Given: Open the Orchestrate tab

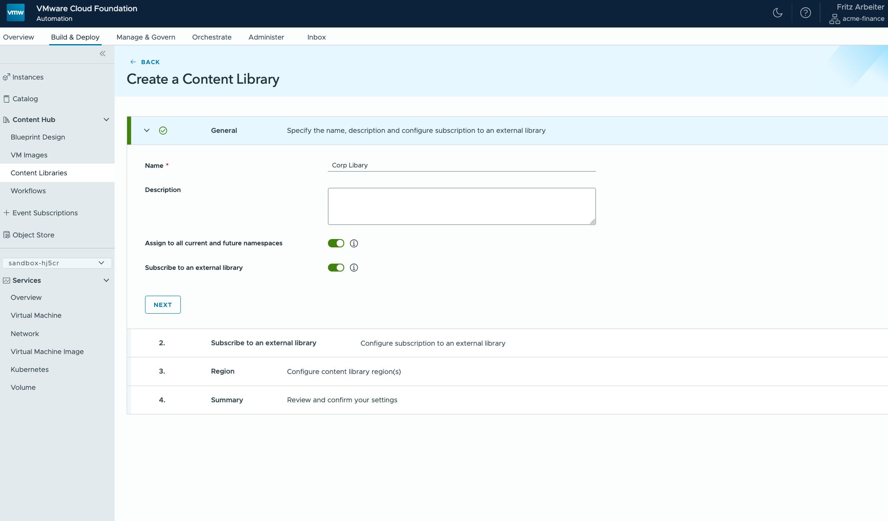Looking at the screenshot, I should [212, 37].
